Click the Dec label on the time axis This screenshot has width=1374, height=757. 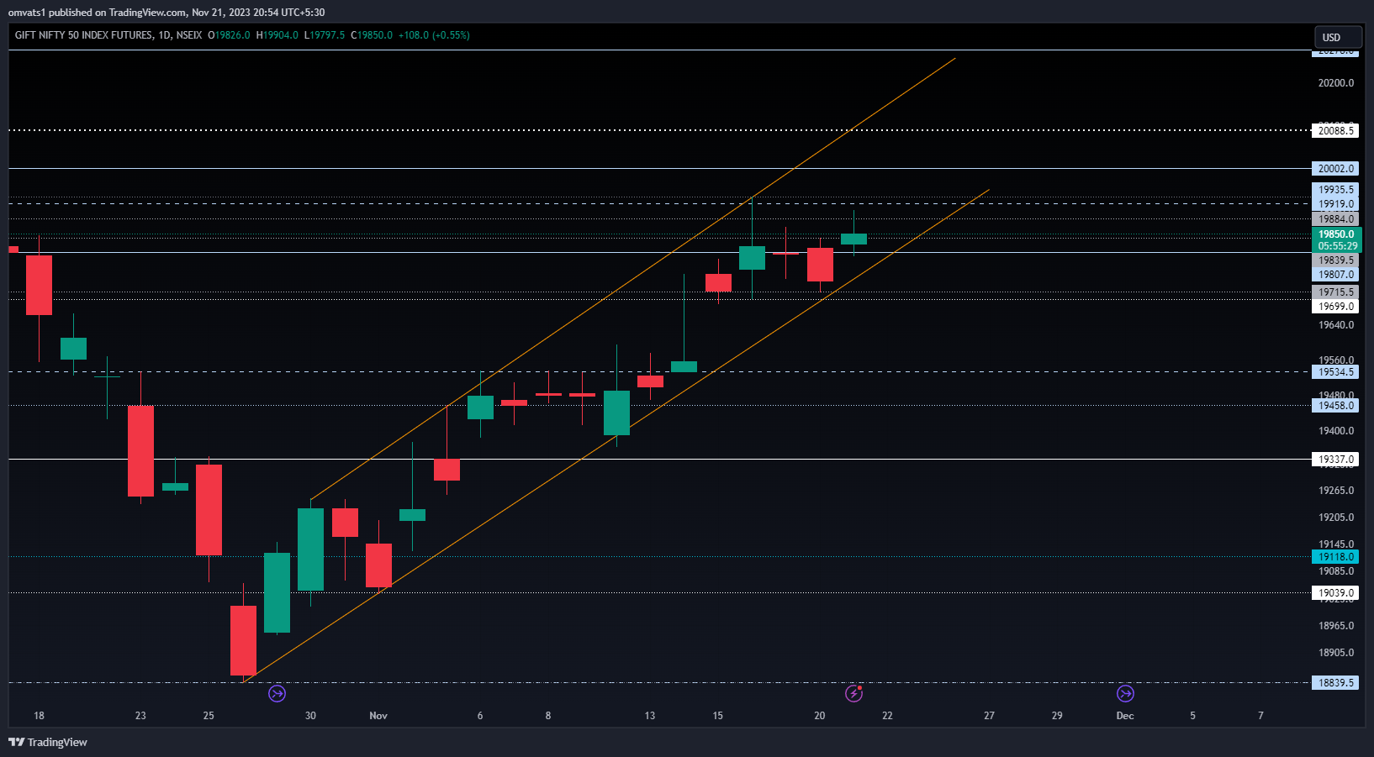click(1125, 716)
